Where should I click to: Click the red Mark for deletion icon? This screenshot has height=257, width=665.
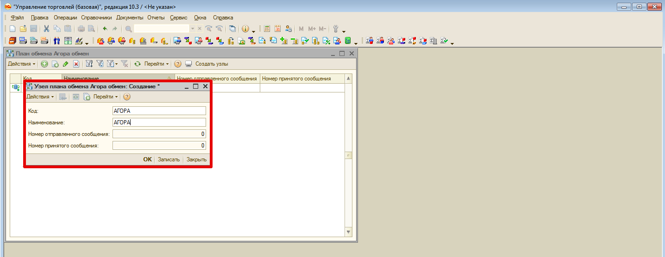coord(76,64)
